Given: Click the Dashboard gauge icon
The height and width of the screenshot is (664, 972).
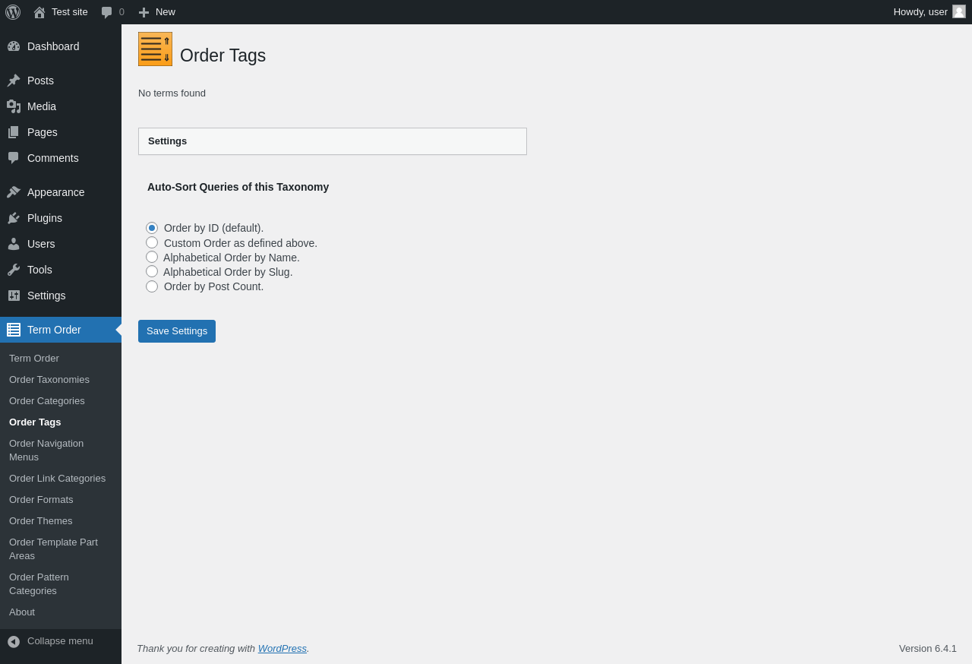Looking at the screenshot, I should [14, 46].
